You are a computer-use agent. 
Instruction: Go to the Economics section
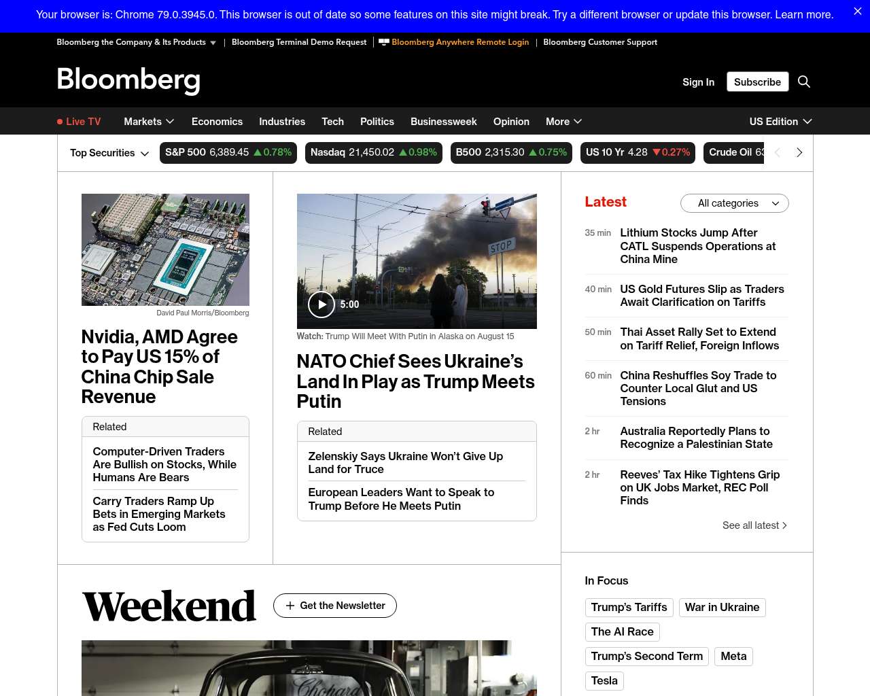pos(217,122)
